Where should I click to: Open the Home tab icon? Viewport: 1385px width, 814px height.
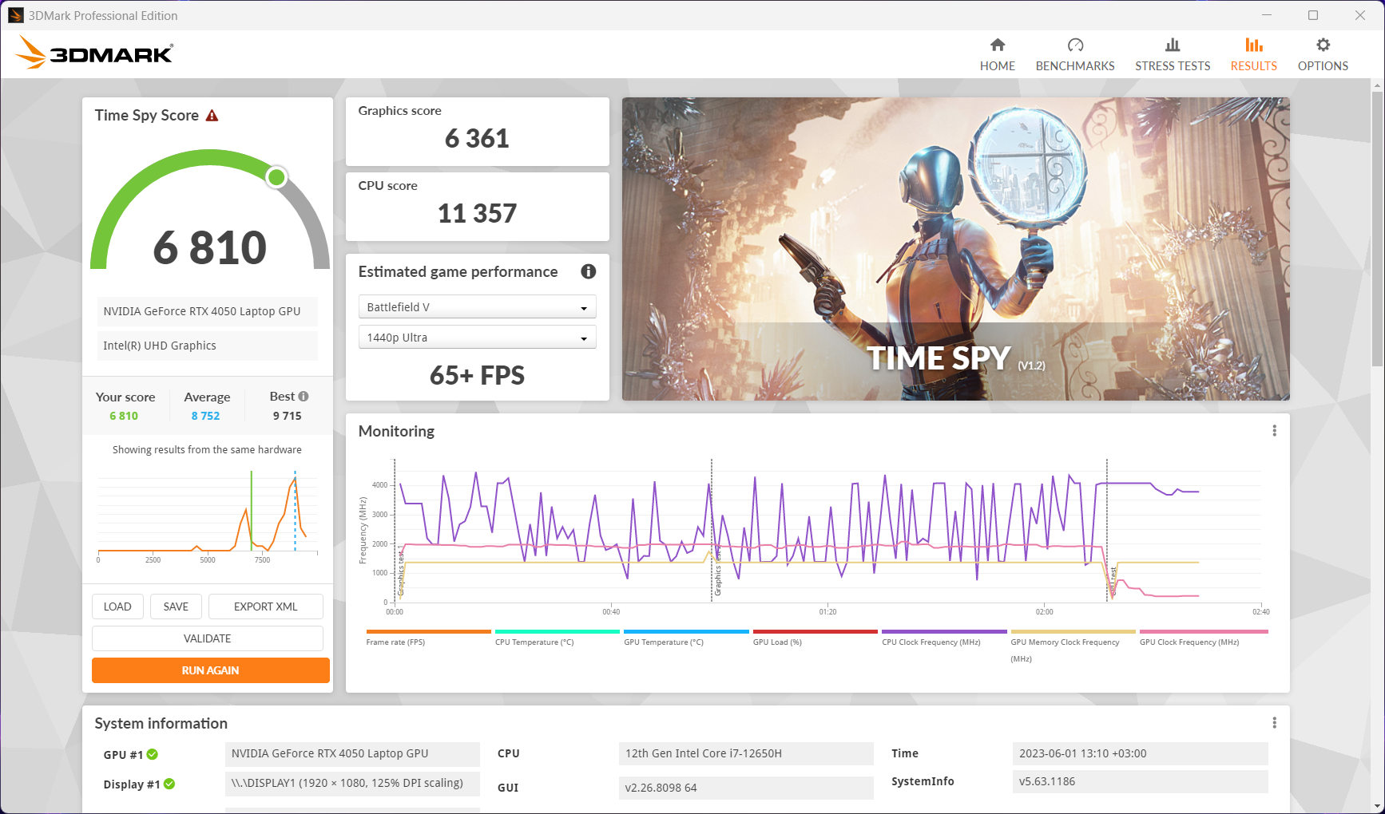tap(998, 45)
